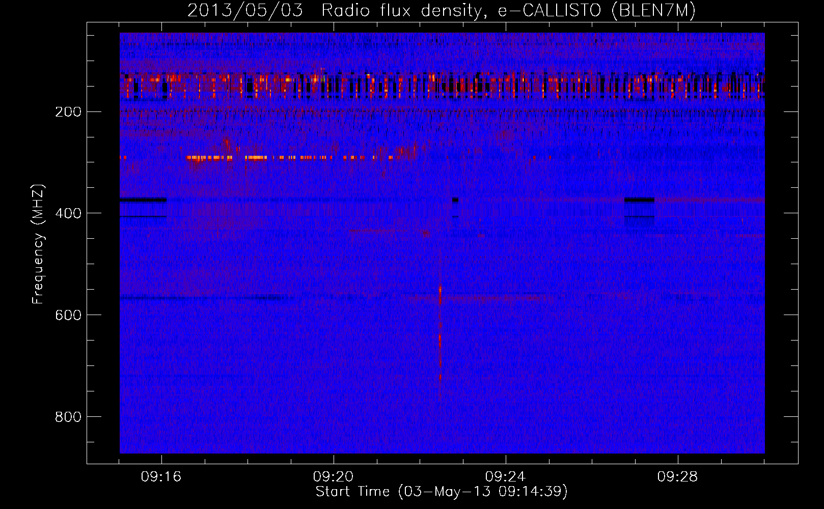The image size is (824, 509).
Task: Select the 800 frequency tick label
Action: click(x=68, y=417)
